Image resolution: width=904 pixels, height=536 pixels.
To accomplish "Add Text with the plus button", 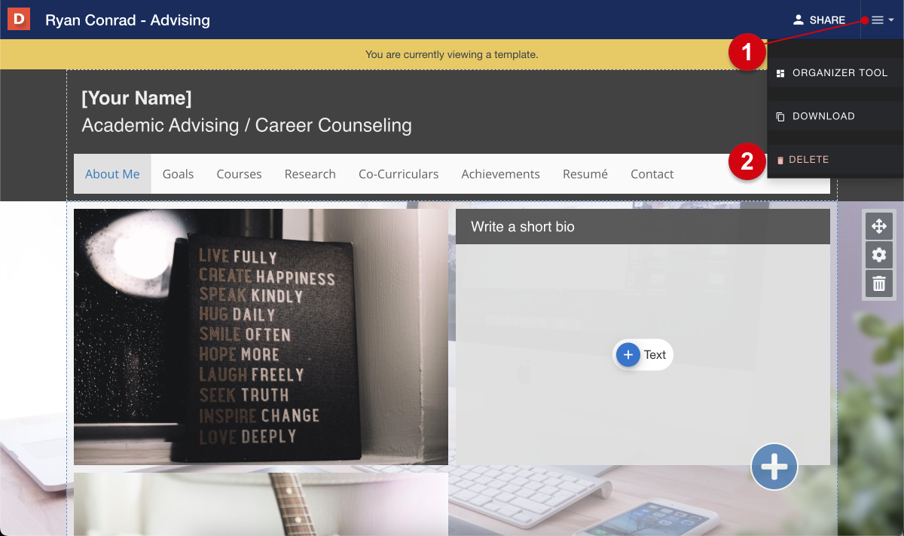I will [x=643, y=354].
